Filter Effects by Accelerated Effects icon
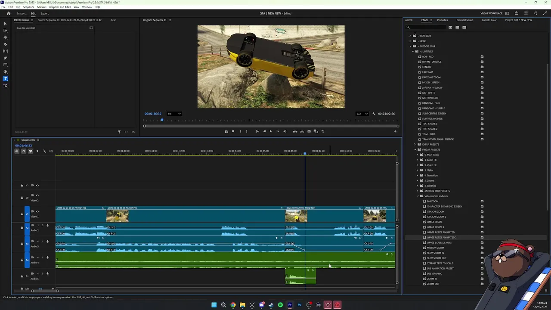The image size is (551, 310). [450, 27]
